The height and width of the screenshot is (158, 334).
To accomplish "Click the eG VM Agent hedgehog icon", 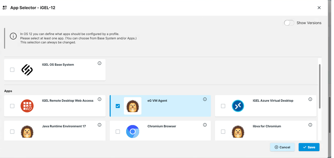I will click(x=133, y=106).
